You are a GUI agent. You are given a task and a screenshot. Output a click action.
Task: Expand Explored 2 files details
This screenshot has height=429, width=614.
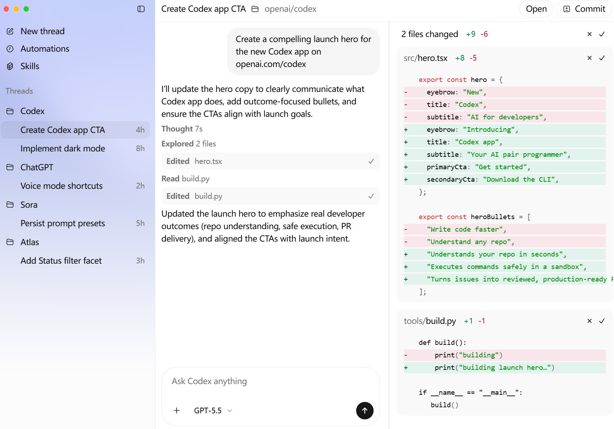tap(189, 144)
